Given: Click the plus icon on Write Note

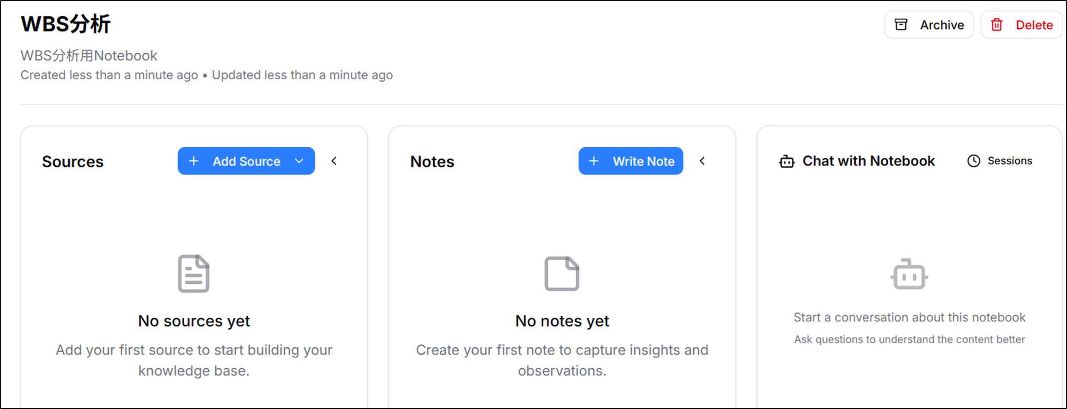Looking at the screenshot, I should coord(594,161).
